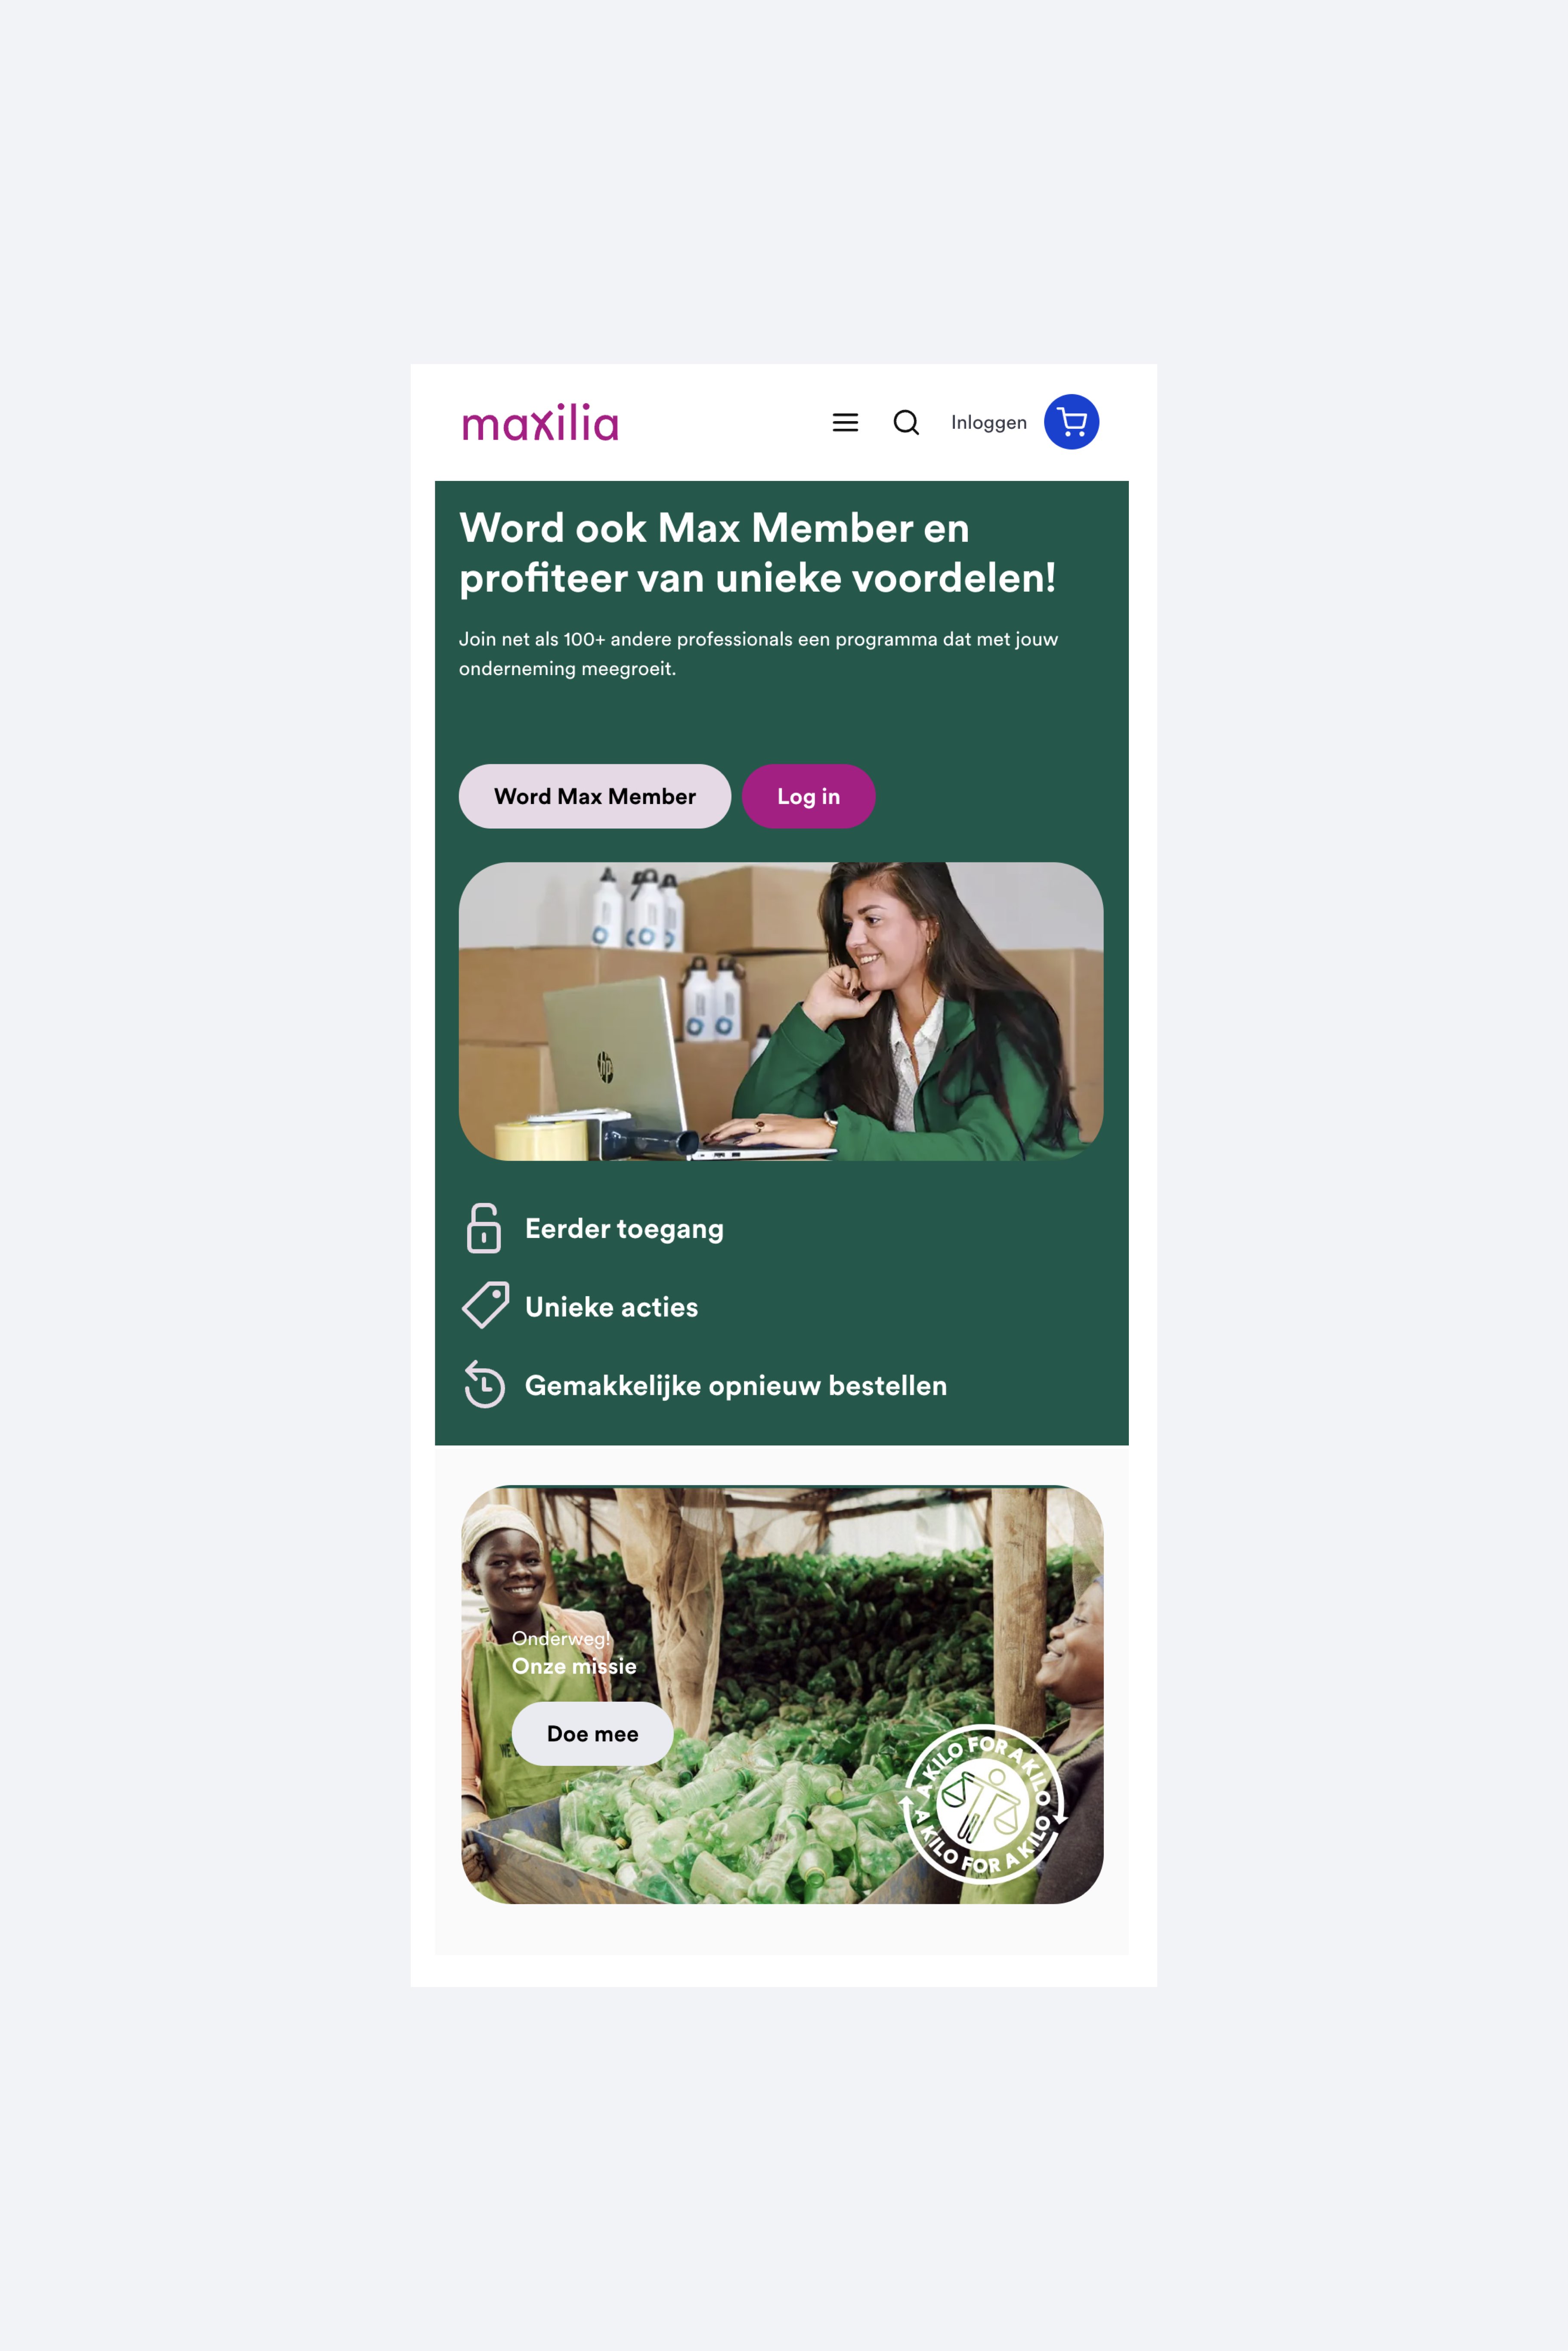This screenshot has width=1568, height=2351.
Task: Click the Word ook Max Member heading
Action: [x=757, y=552]
